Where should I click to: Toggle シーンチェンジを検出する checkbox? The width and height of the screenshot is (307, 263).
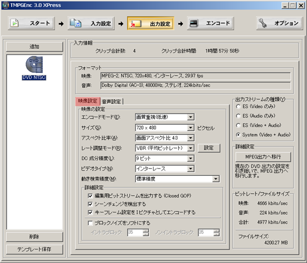[90, 204]
